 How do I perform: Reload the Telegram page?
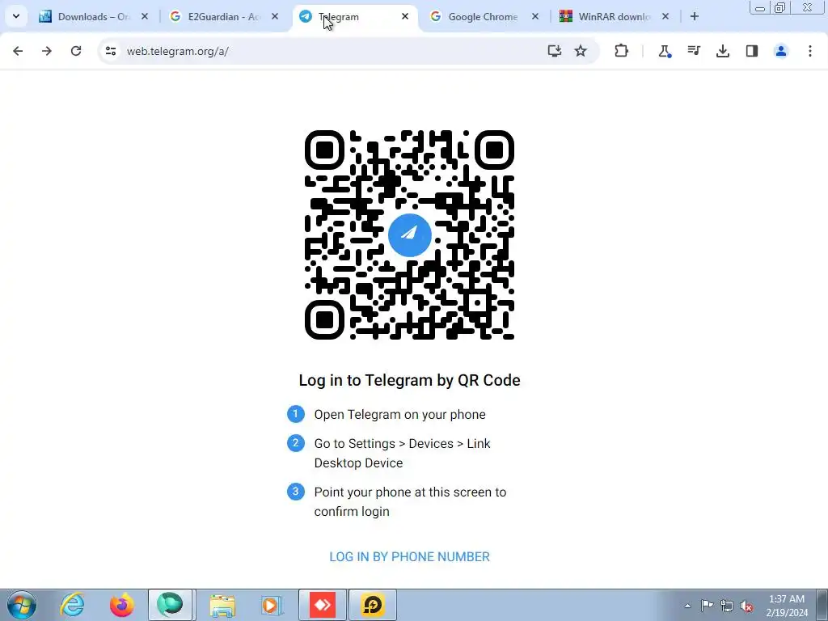(76, 51)
